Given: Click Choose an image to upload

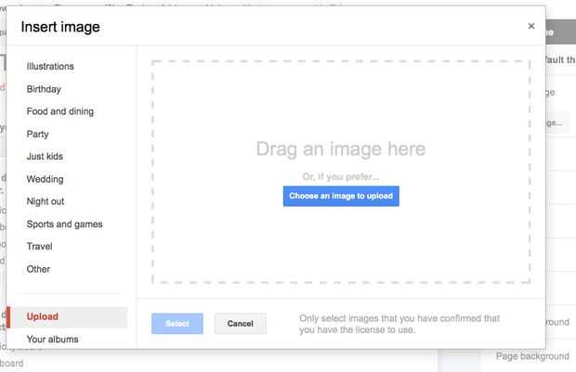Looking at the screenshot, I should click(x=341, y=197).
